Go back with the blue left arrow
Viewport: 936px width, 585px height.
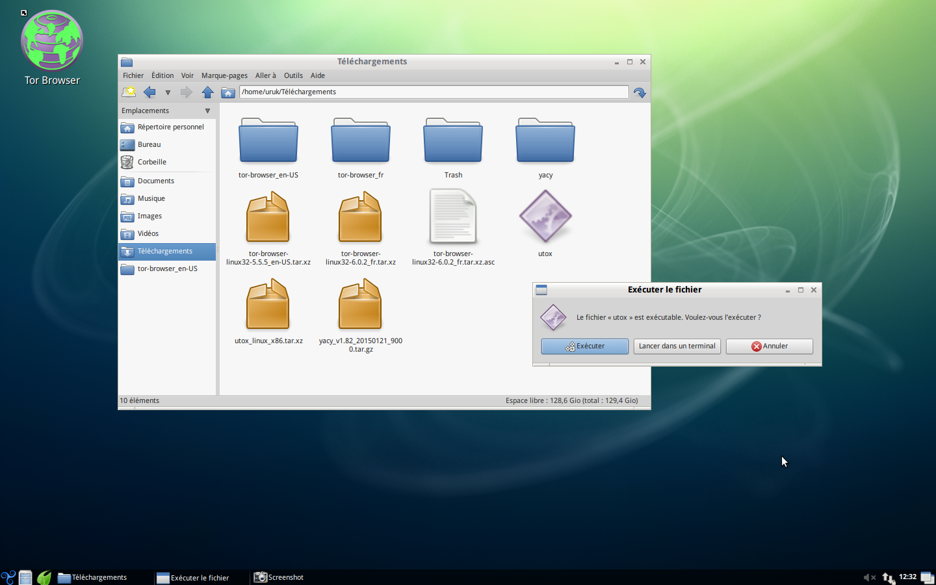pyautogui.click(x=149, y=92)
